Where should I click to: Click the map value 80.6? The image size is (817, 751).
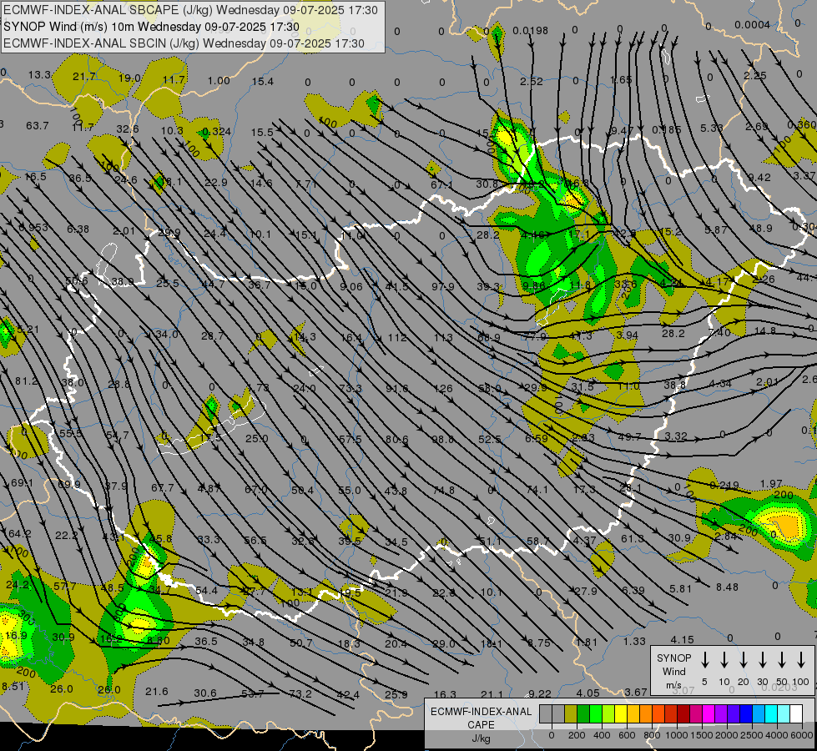pos(397,440)
